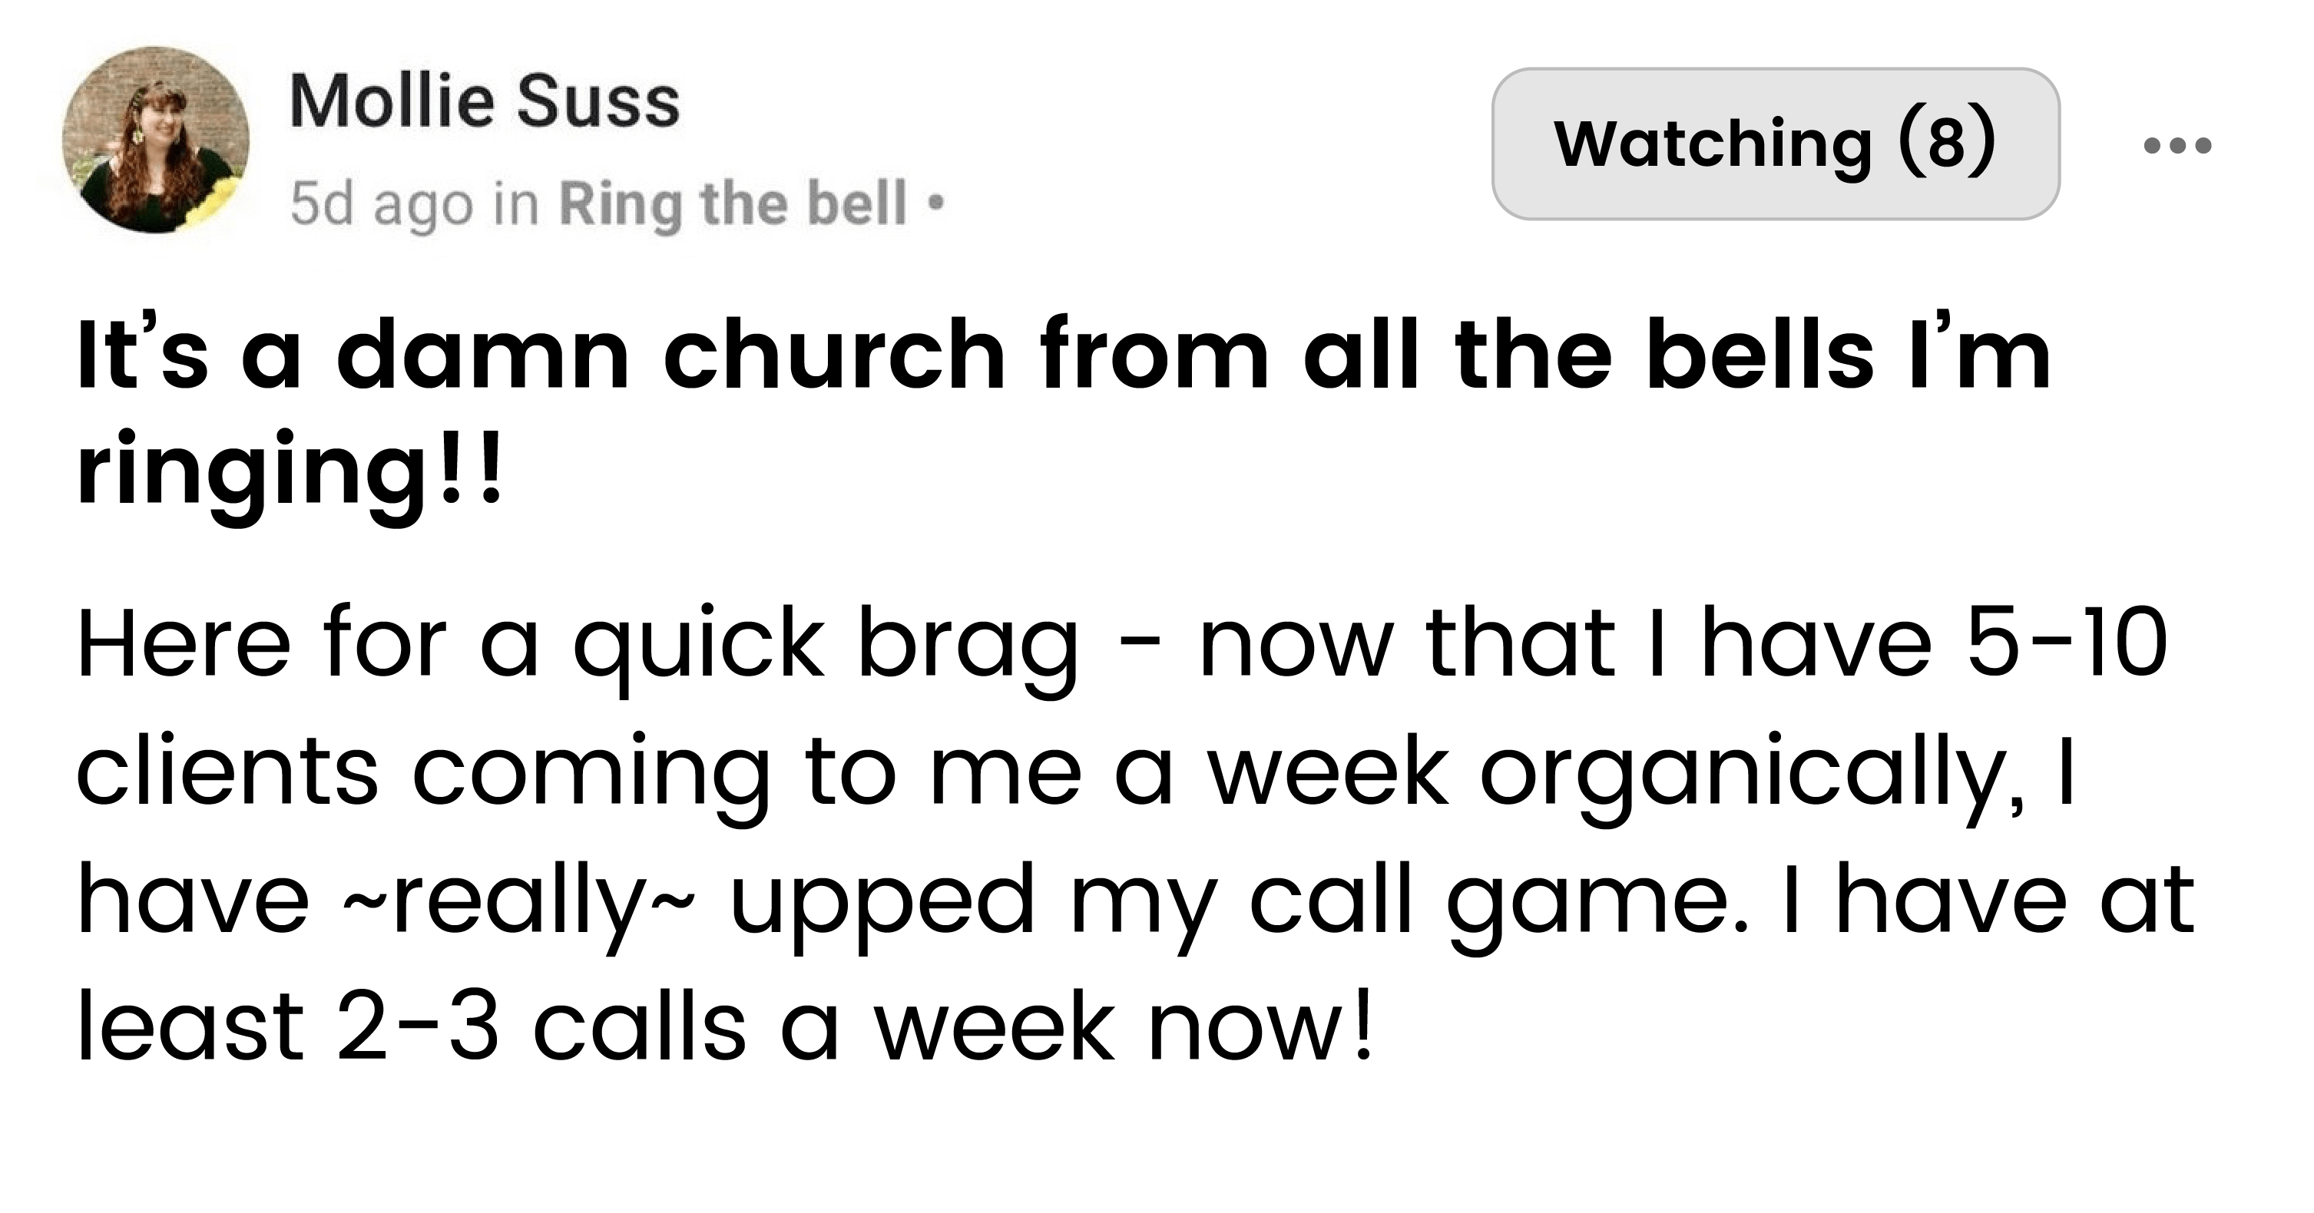Click Mollie Suss's profile picture
The image size is (2314, 1213).
[x=155, y=141]
